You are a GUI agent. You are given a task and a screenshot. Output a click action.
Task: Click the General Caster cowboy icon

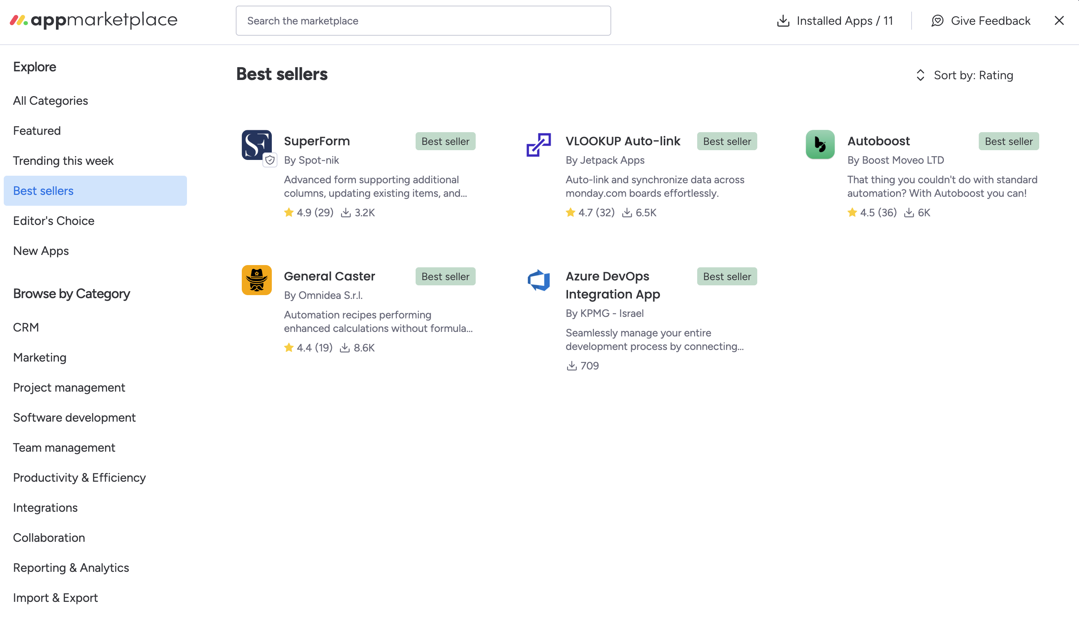(x=256, y=280)
